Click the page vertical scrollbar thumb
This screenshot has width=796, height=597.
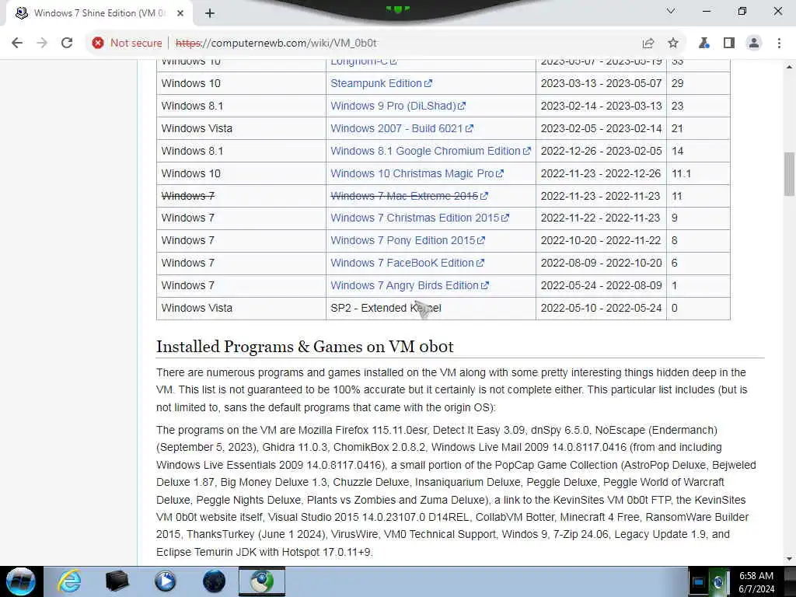(x=789, y=173)
